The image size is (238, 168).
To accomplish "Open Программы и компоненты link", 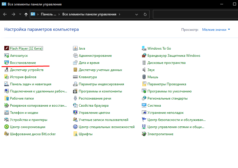I will (100, 91).
